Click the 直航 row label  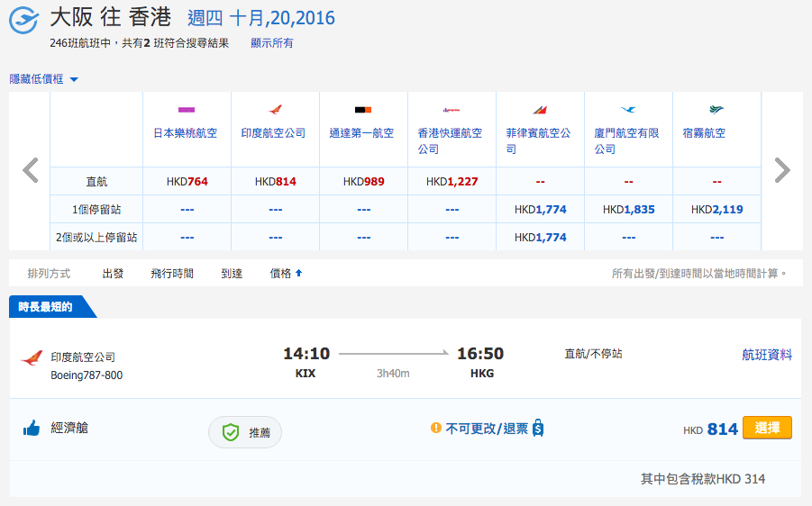96,182
